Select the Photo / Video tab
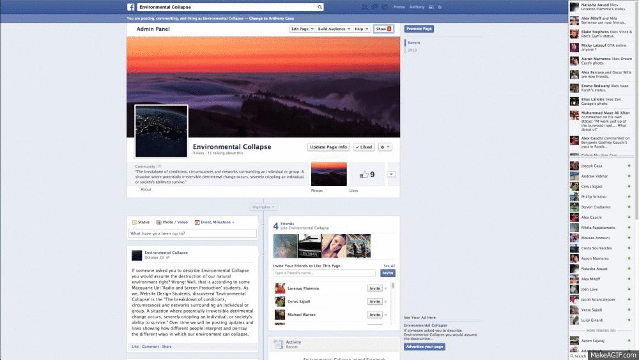This screenshot has width=639, height=360. coord(171,222)
